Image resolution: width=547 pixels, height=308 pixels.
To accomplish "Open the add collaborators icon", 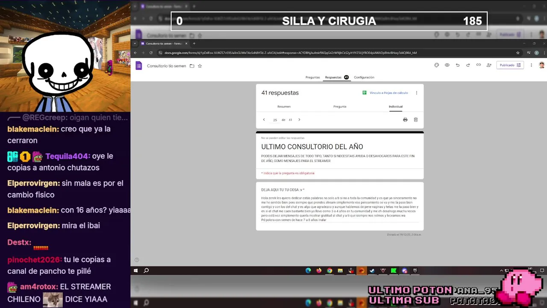I will pyautogui.click(x=489, y=65).
